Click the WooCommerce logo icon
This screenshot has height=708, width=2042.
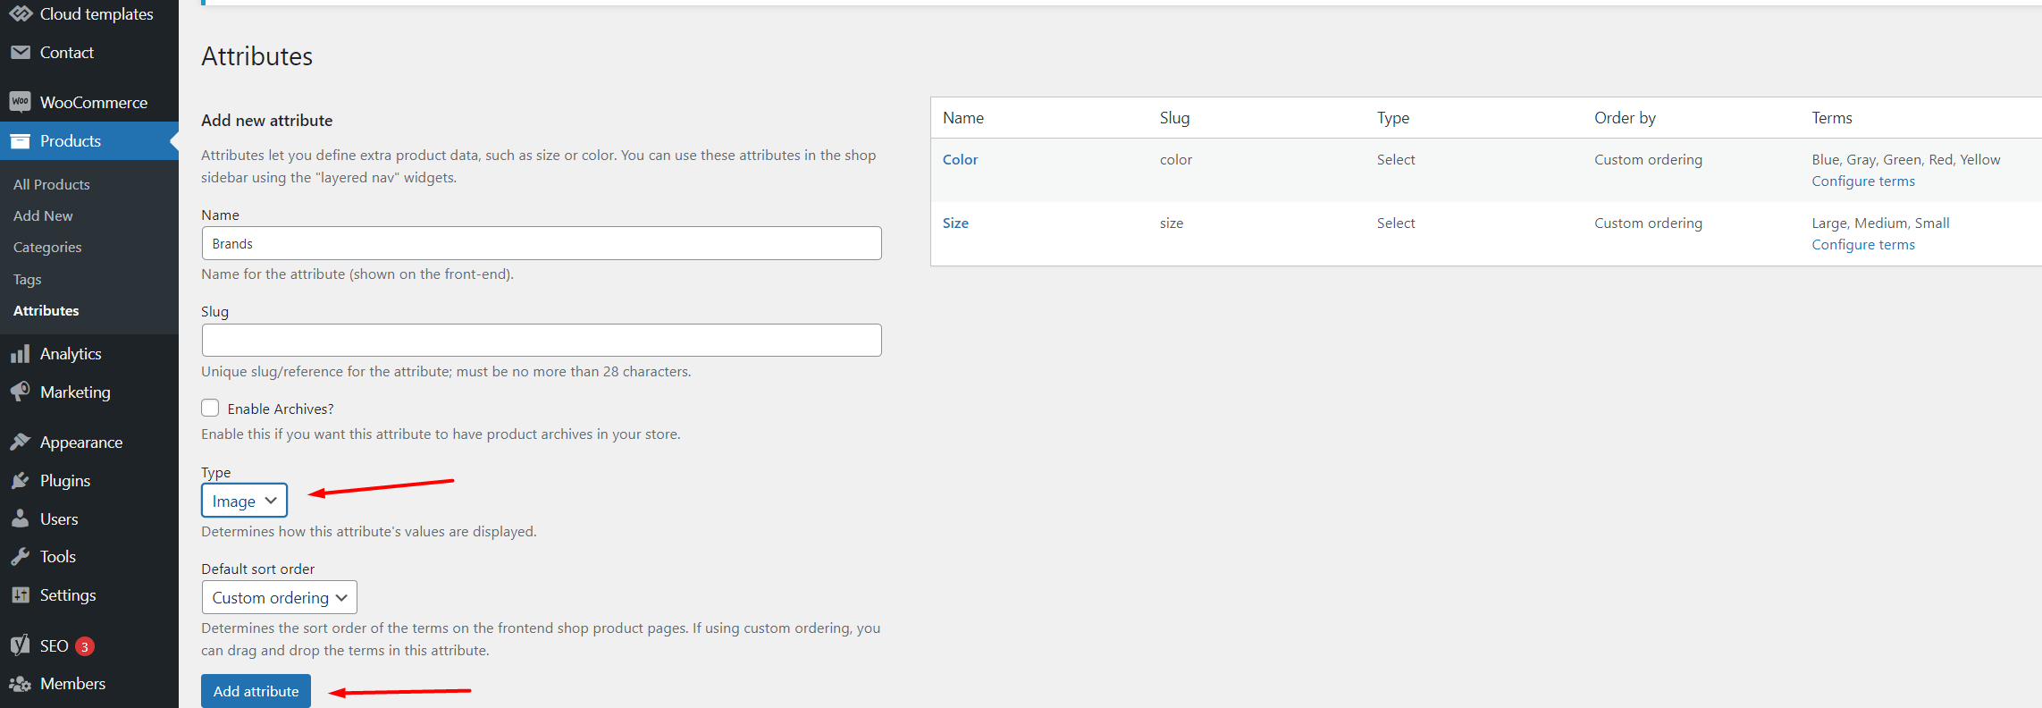pyautogui.click(x=21, y=102)
